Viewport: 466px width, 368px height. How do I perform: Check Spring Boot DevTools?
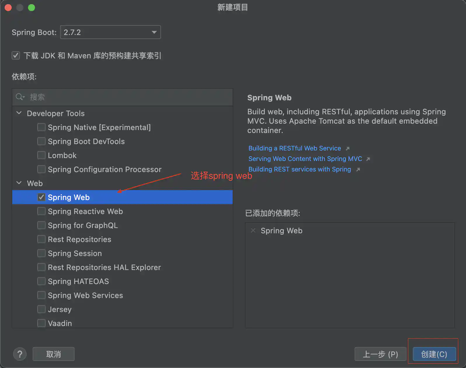41,141
